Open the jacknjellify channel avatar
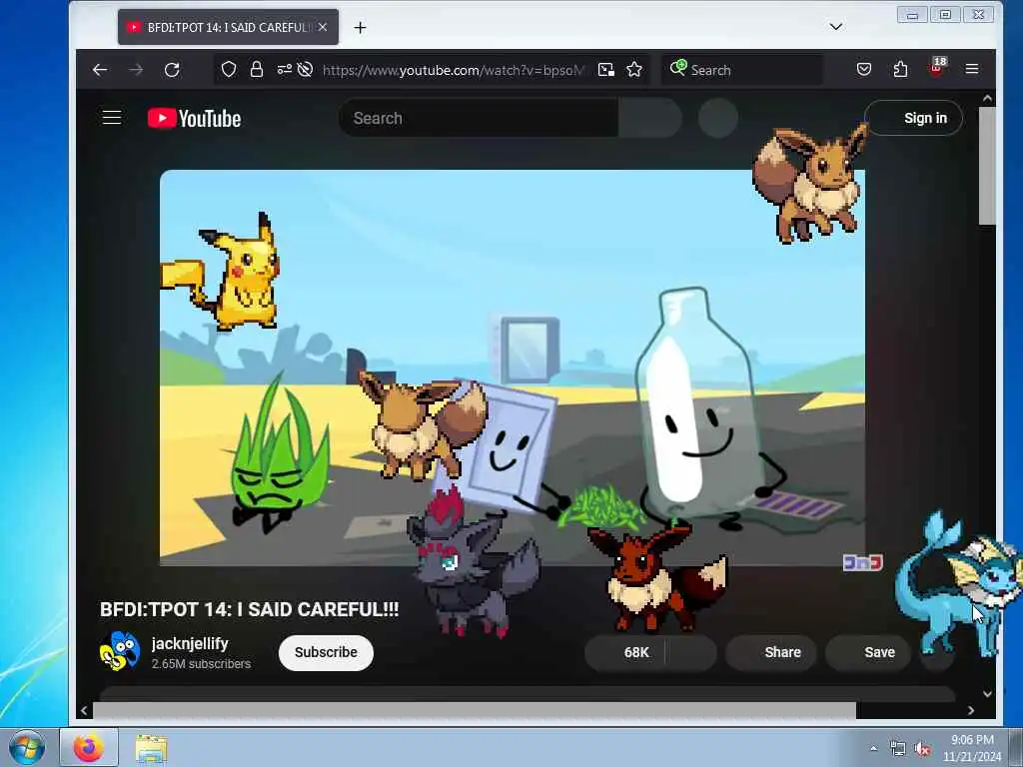This screenshot has height=767, width=1023. [x=120, y=651]
